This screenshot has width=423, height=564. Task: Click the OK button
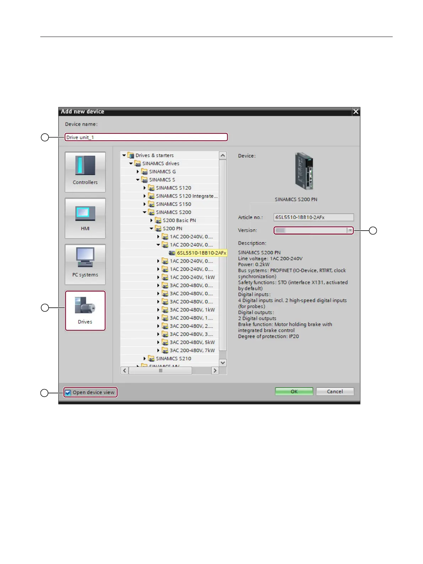click(x=294, y=392)
